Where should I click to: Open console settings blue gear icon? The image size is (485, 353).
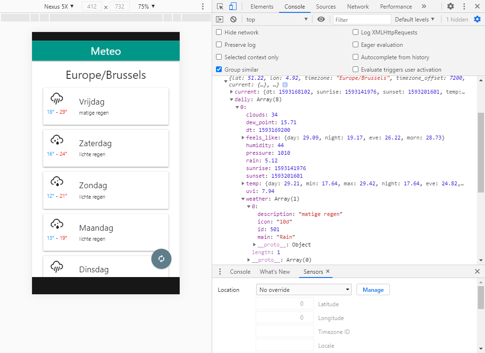pos(477,20)
